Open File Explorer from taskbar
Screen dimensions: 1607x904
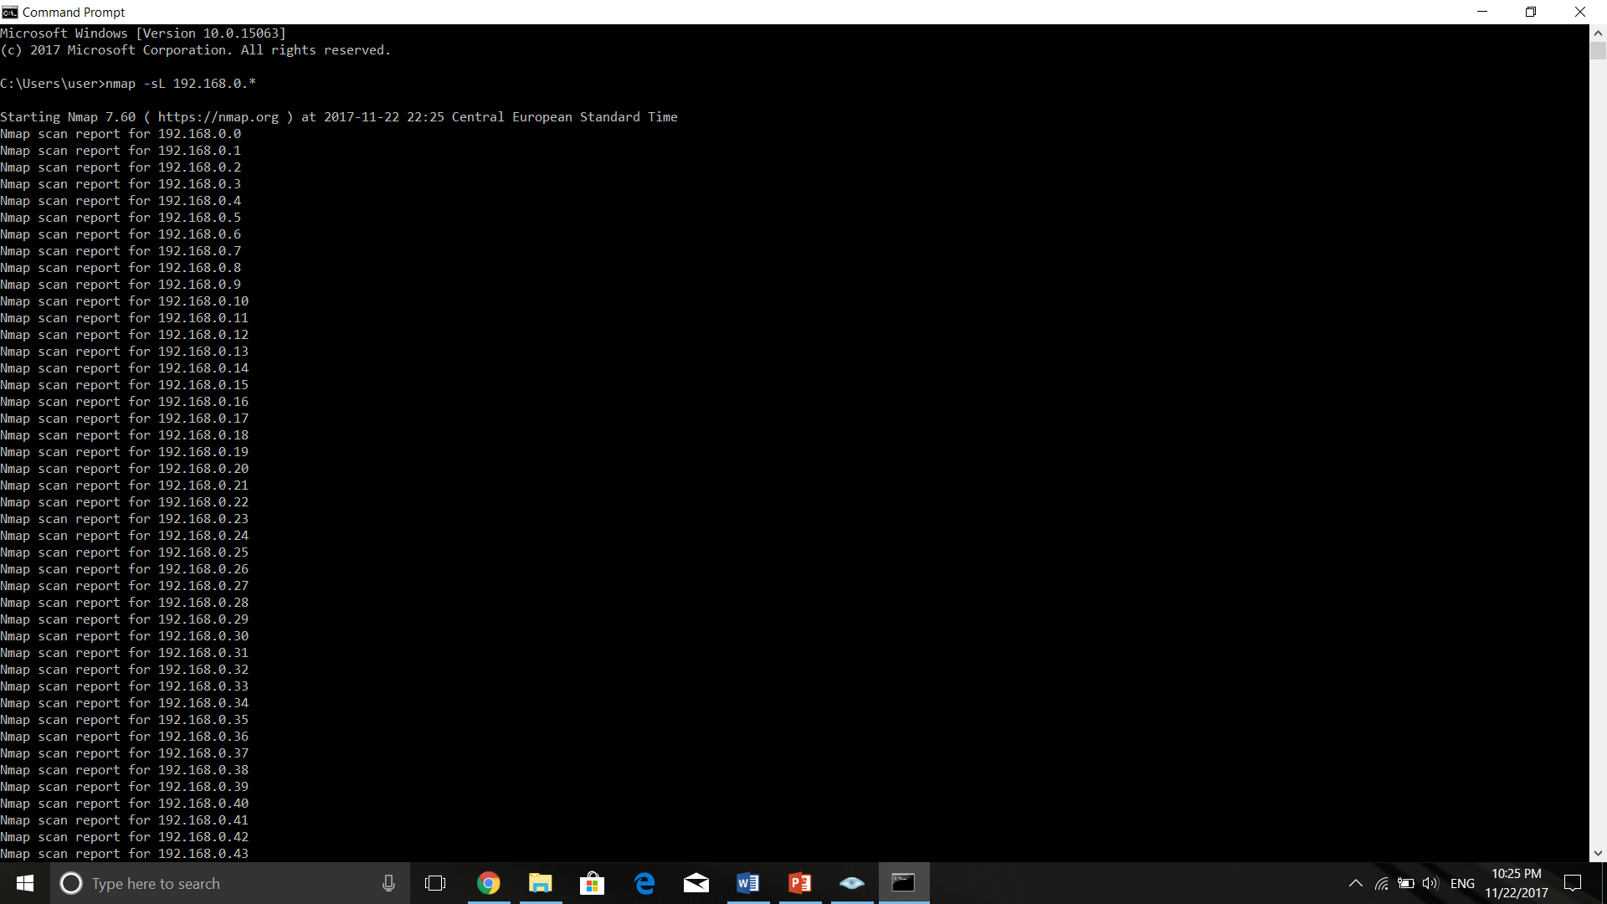pos(540,882)
